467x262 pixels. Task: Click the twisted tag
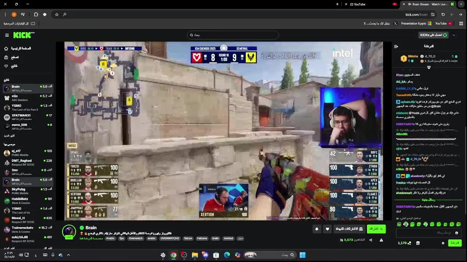click(228, 239)
